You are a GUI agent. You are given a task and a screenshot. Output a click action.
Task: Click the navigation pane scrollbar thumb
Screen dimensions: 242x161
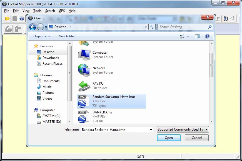(x=70, y=73)
